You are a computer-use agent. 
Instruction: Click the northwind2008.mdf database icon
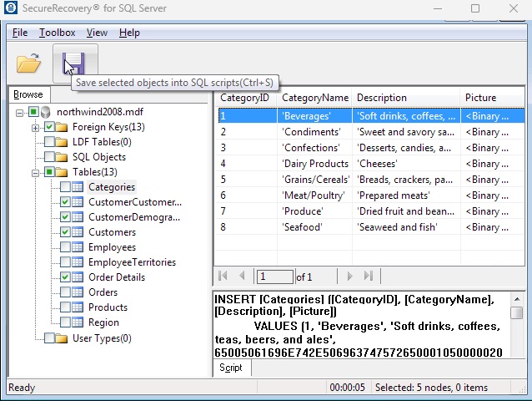(46, 112)
